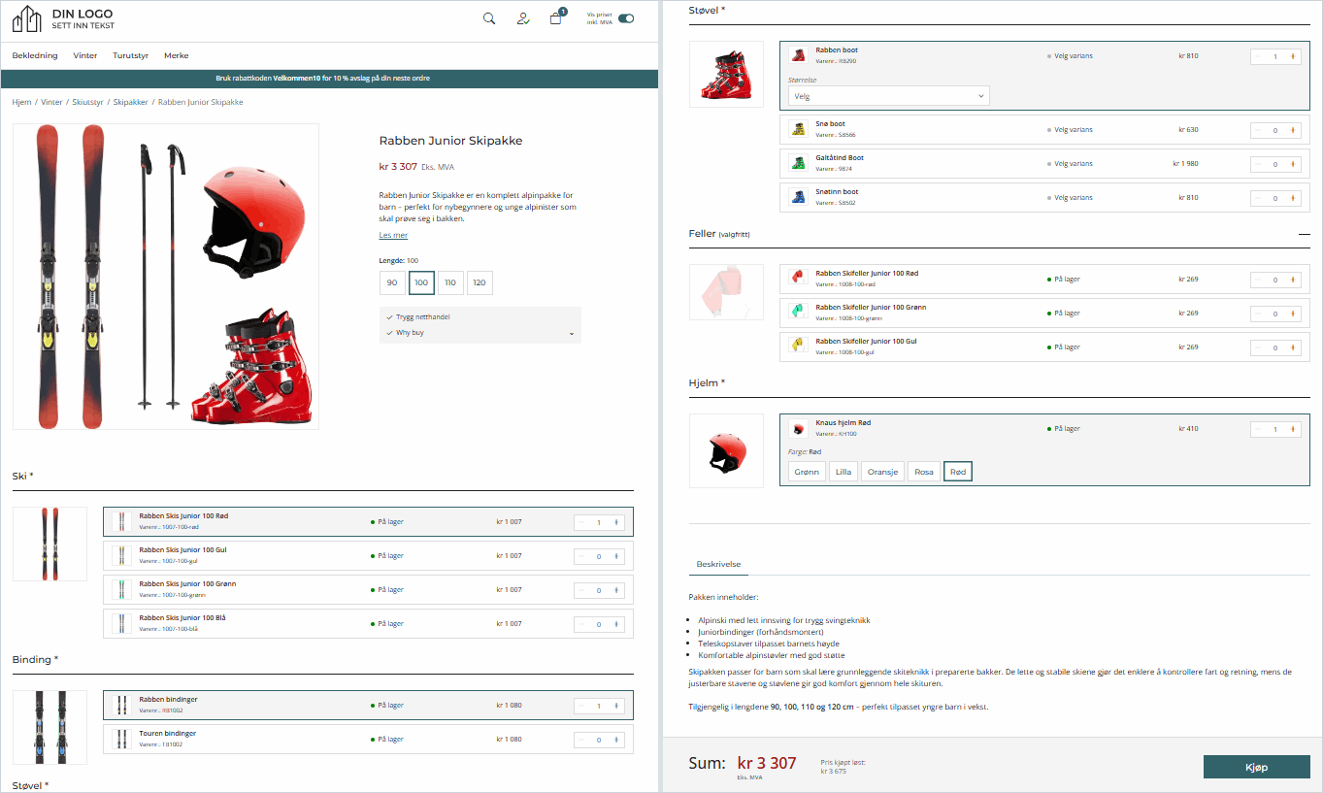1323x793 pixels.
Task: Click the Les mer link
Action: (x=393, y=236)
